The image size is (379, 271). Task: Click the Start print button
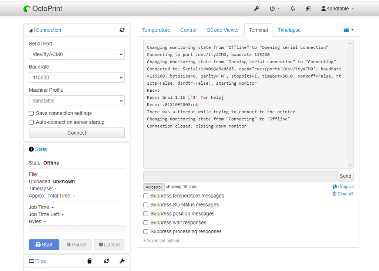tap(44, 245)
